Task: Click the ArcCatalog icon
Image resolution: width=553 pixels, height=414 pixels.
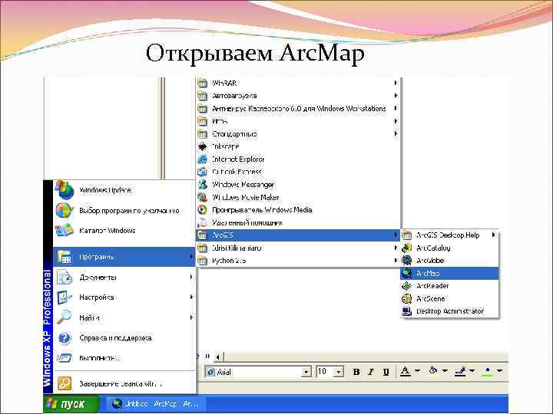Action: pyautogui.click(x=406, y=248)
